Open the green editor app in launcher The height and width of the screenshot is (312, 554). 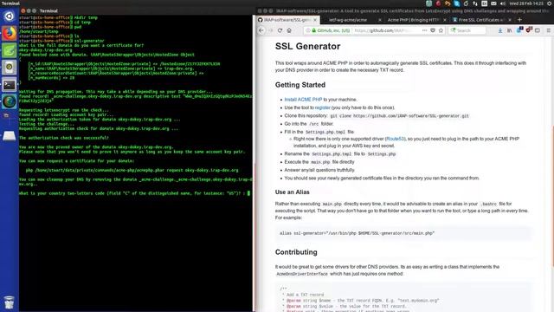click(10, 50)
